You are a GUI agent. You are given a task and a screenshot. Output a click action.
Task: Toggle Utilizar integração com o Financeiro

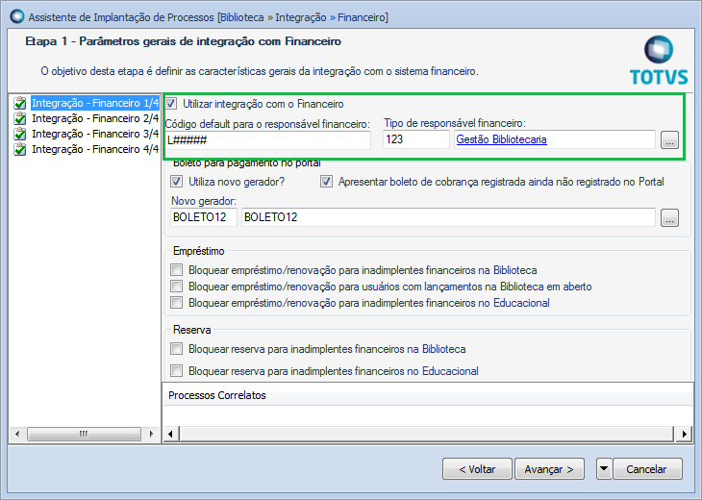click(x=170, y=104)
